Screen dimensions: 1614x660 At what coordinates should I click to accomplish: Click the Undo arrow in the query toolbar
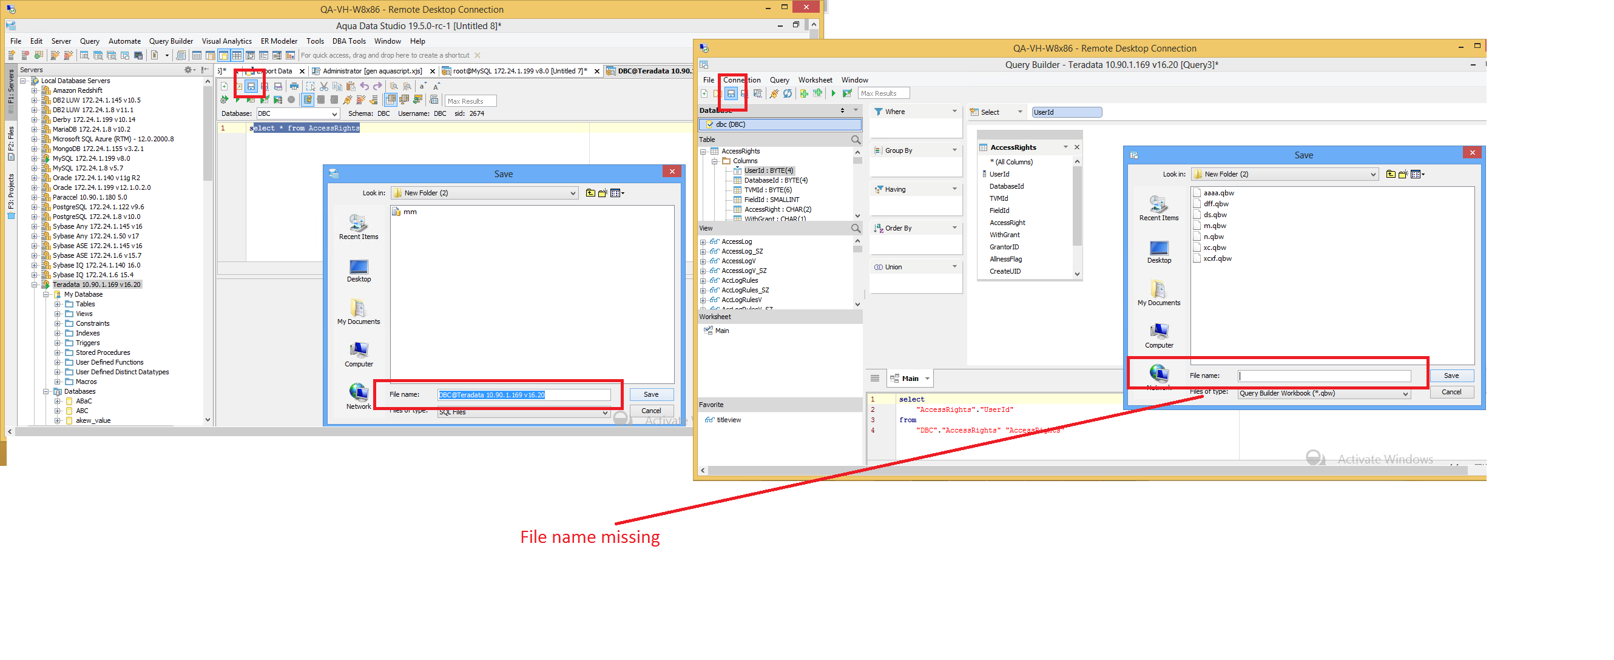point(364,86)
